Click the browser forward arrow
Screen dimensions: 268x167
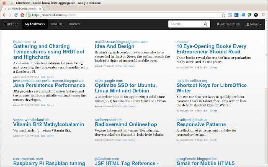click(10, 15)
